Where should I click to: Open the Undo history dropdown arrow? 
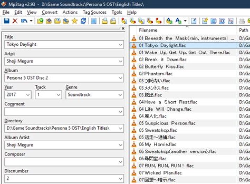pyautogui.click(x=31, y=21)
